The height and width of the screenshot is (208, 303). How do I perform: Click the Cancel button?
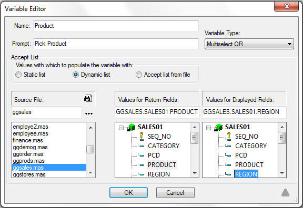[x=175, y=192]
